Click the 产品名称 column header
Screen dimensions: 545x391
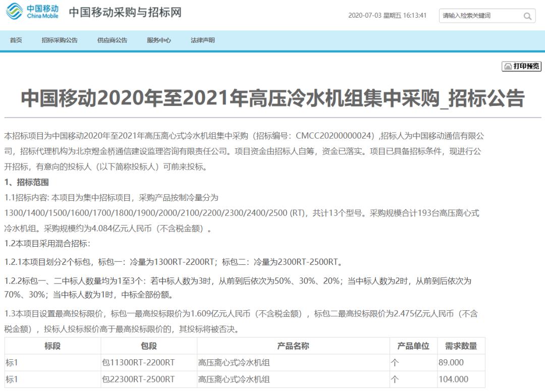coord(293,346)
